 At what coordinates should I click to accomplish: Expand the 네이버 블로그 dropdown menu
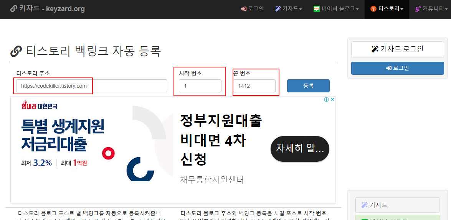point(336,9)
